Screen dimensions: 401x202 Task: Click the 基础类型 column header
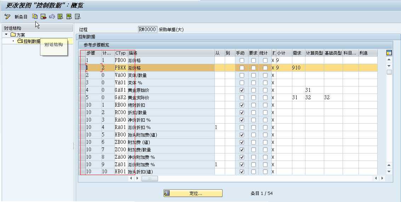pos(333,53)
